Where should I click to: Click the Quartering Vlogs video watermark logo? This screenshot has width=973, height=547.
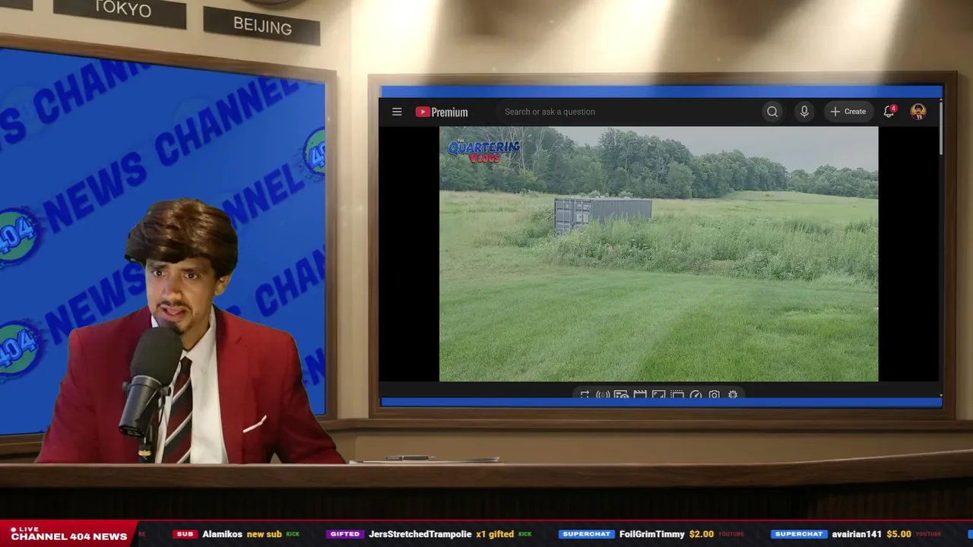[484, 150]
